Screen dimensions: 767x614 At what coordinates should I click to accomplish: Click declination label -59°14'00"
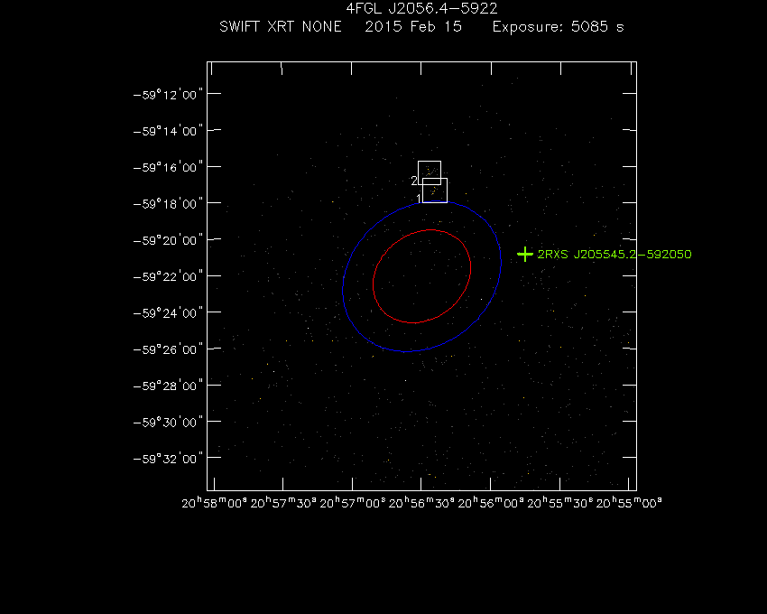[168, 131]
